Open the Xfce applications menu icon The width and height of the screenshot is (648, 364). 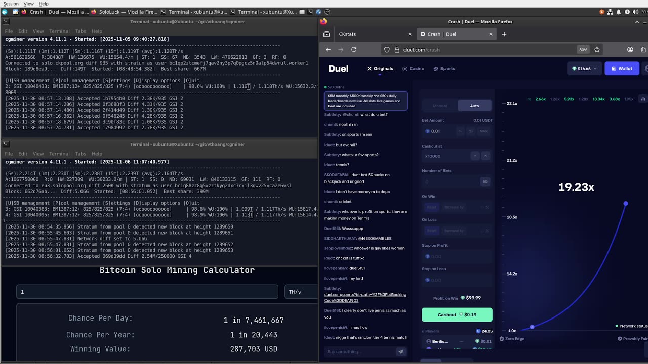(5, 12)
